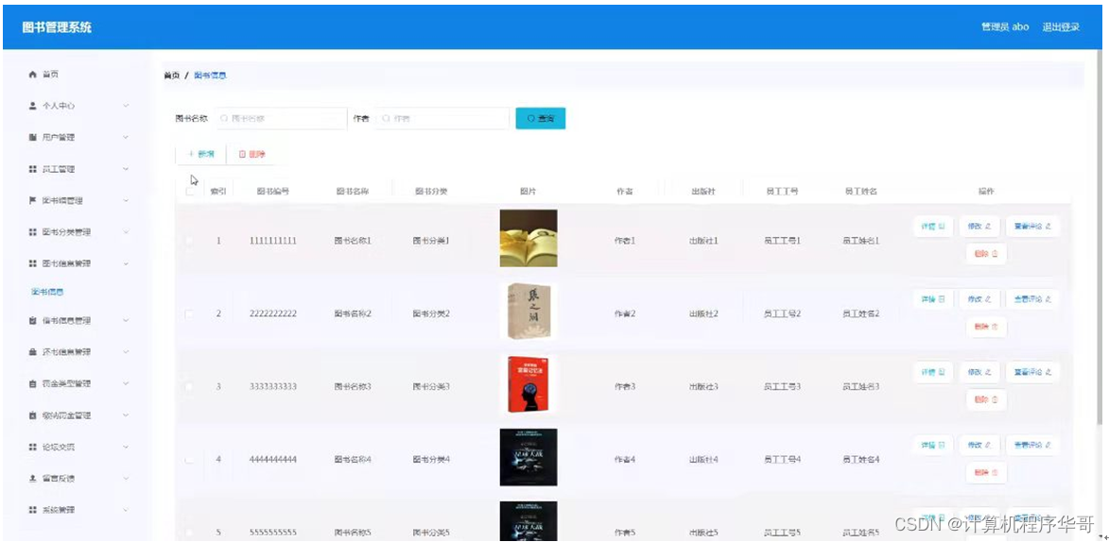
Task: Expand the 论坛交流 menu chevron
Action: click(126, 447)
